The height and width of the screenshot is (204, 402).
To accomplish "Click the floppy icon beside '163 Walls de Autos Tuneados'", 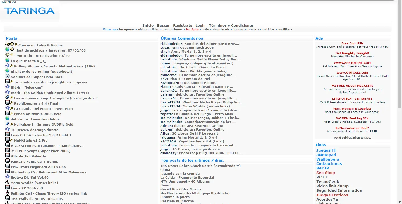I will tap(8, 198).
